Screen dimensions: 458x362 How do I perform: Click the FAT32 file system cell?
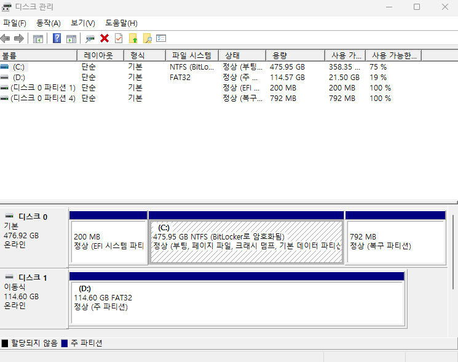click(180, 78)
